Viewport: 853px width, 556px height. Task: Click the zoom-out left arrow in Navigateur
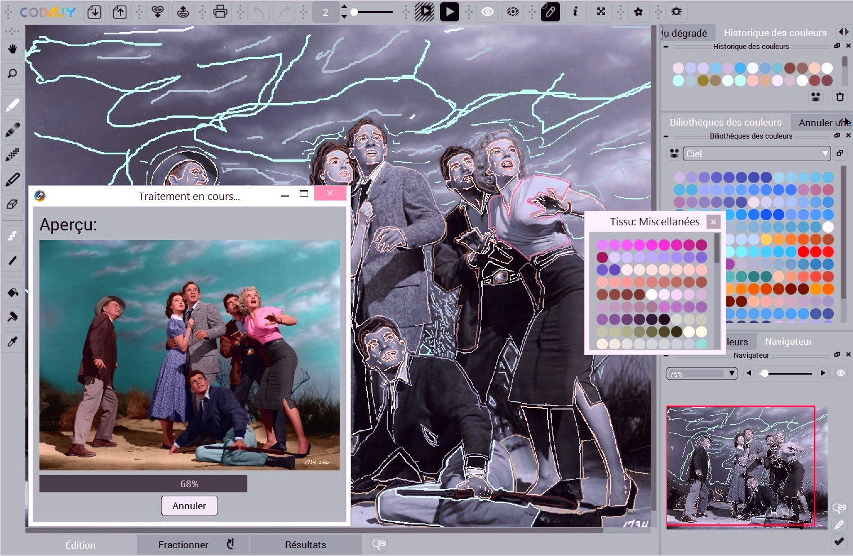pos(749,373)
